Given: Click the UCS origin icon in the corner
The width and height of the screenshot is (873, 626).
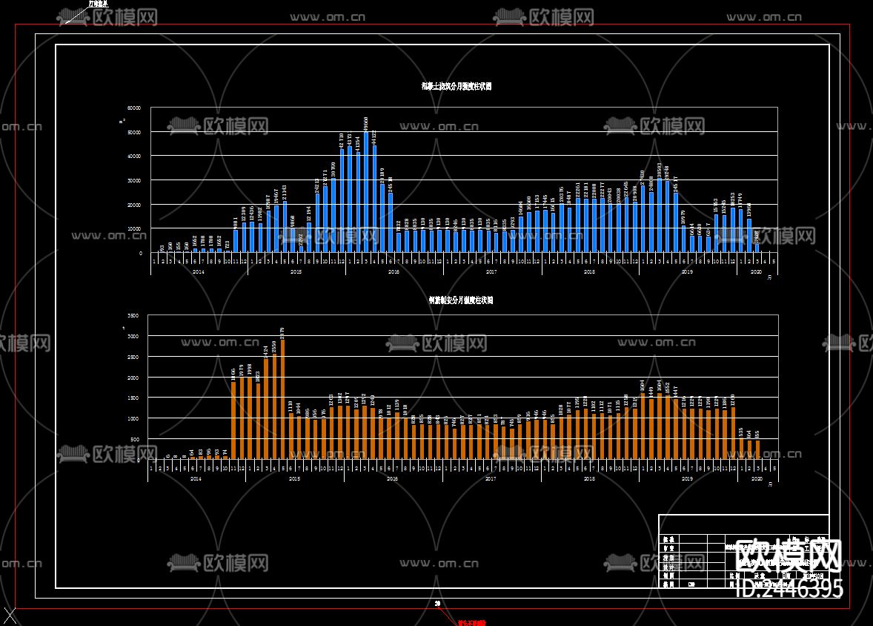Looking at the screenshot, I should [10, 616].
